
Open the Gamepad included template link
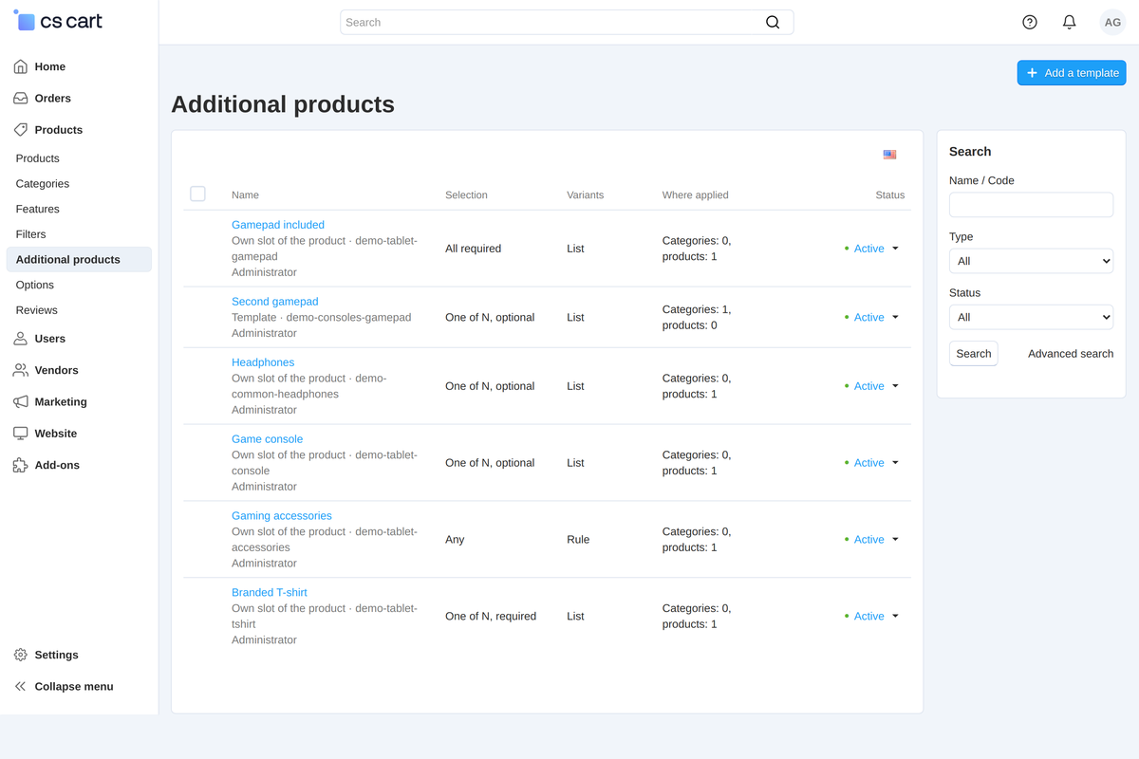[278, 225]
